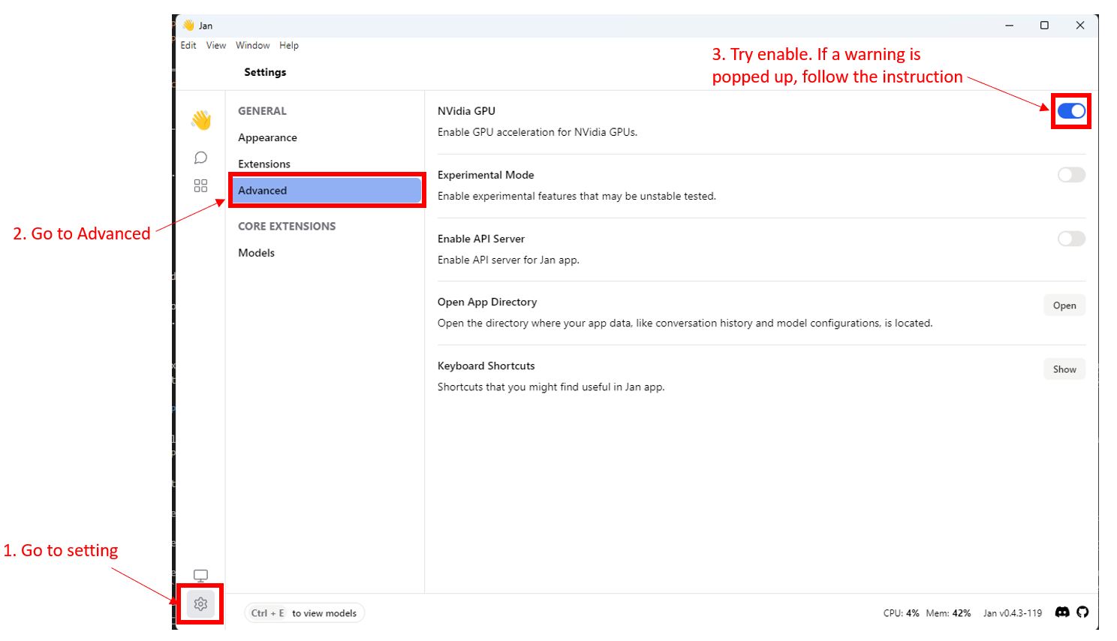Open Jan's Discord from the status bar
The height and width of the screenshot is (641, 1117).
[1063, 612]
